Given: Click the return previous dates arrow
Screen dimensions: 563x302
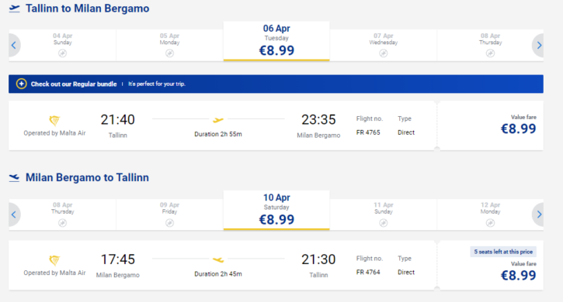Looking at the screenshot, I should pos(14,214).
